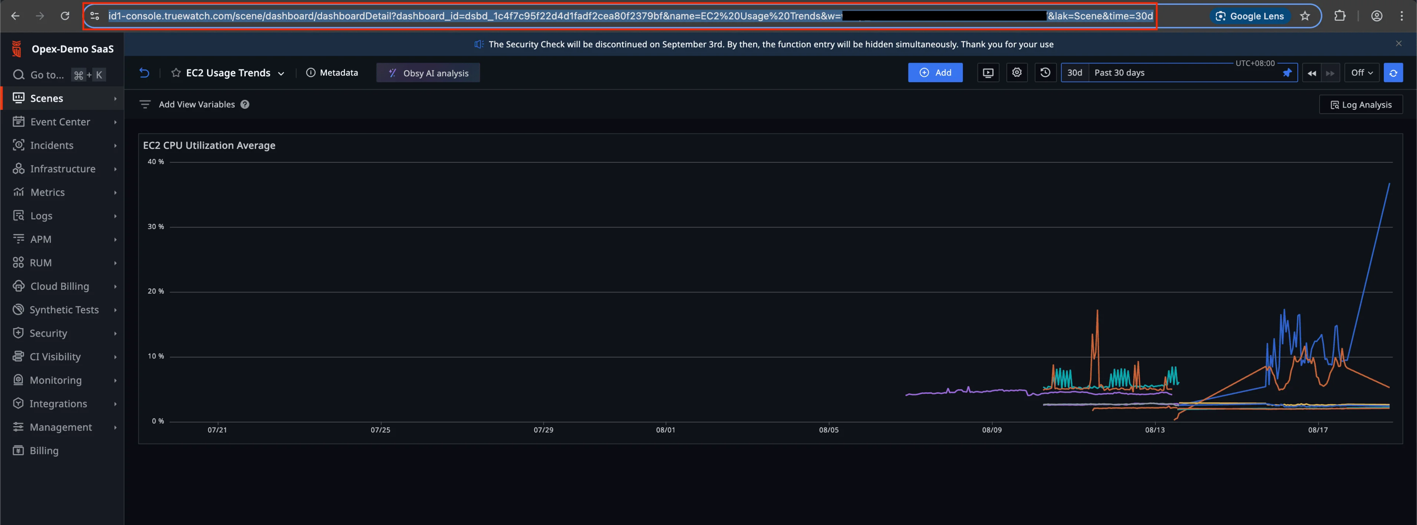Open the time history clock icon
This screenshot has height=525, width=1417.
[x=1045, y=73]
